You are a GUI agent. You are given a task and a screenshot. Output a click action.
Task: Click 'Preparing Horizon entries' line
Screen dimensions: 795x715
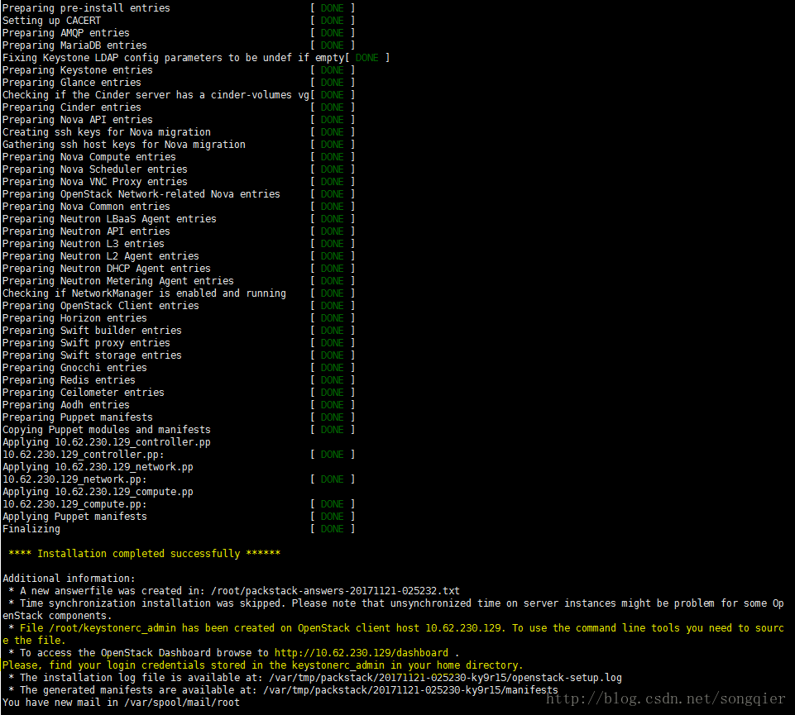74,319
